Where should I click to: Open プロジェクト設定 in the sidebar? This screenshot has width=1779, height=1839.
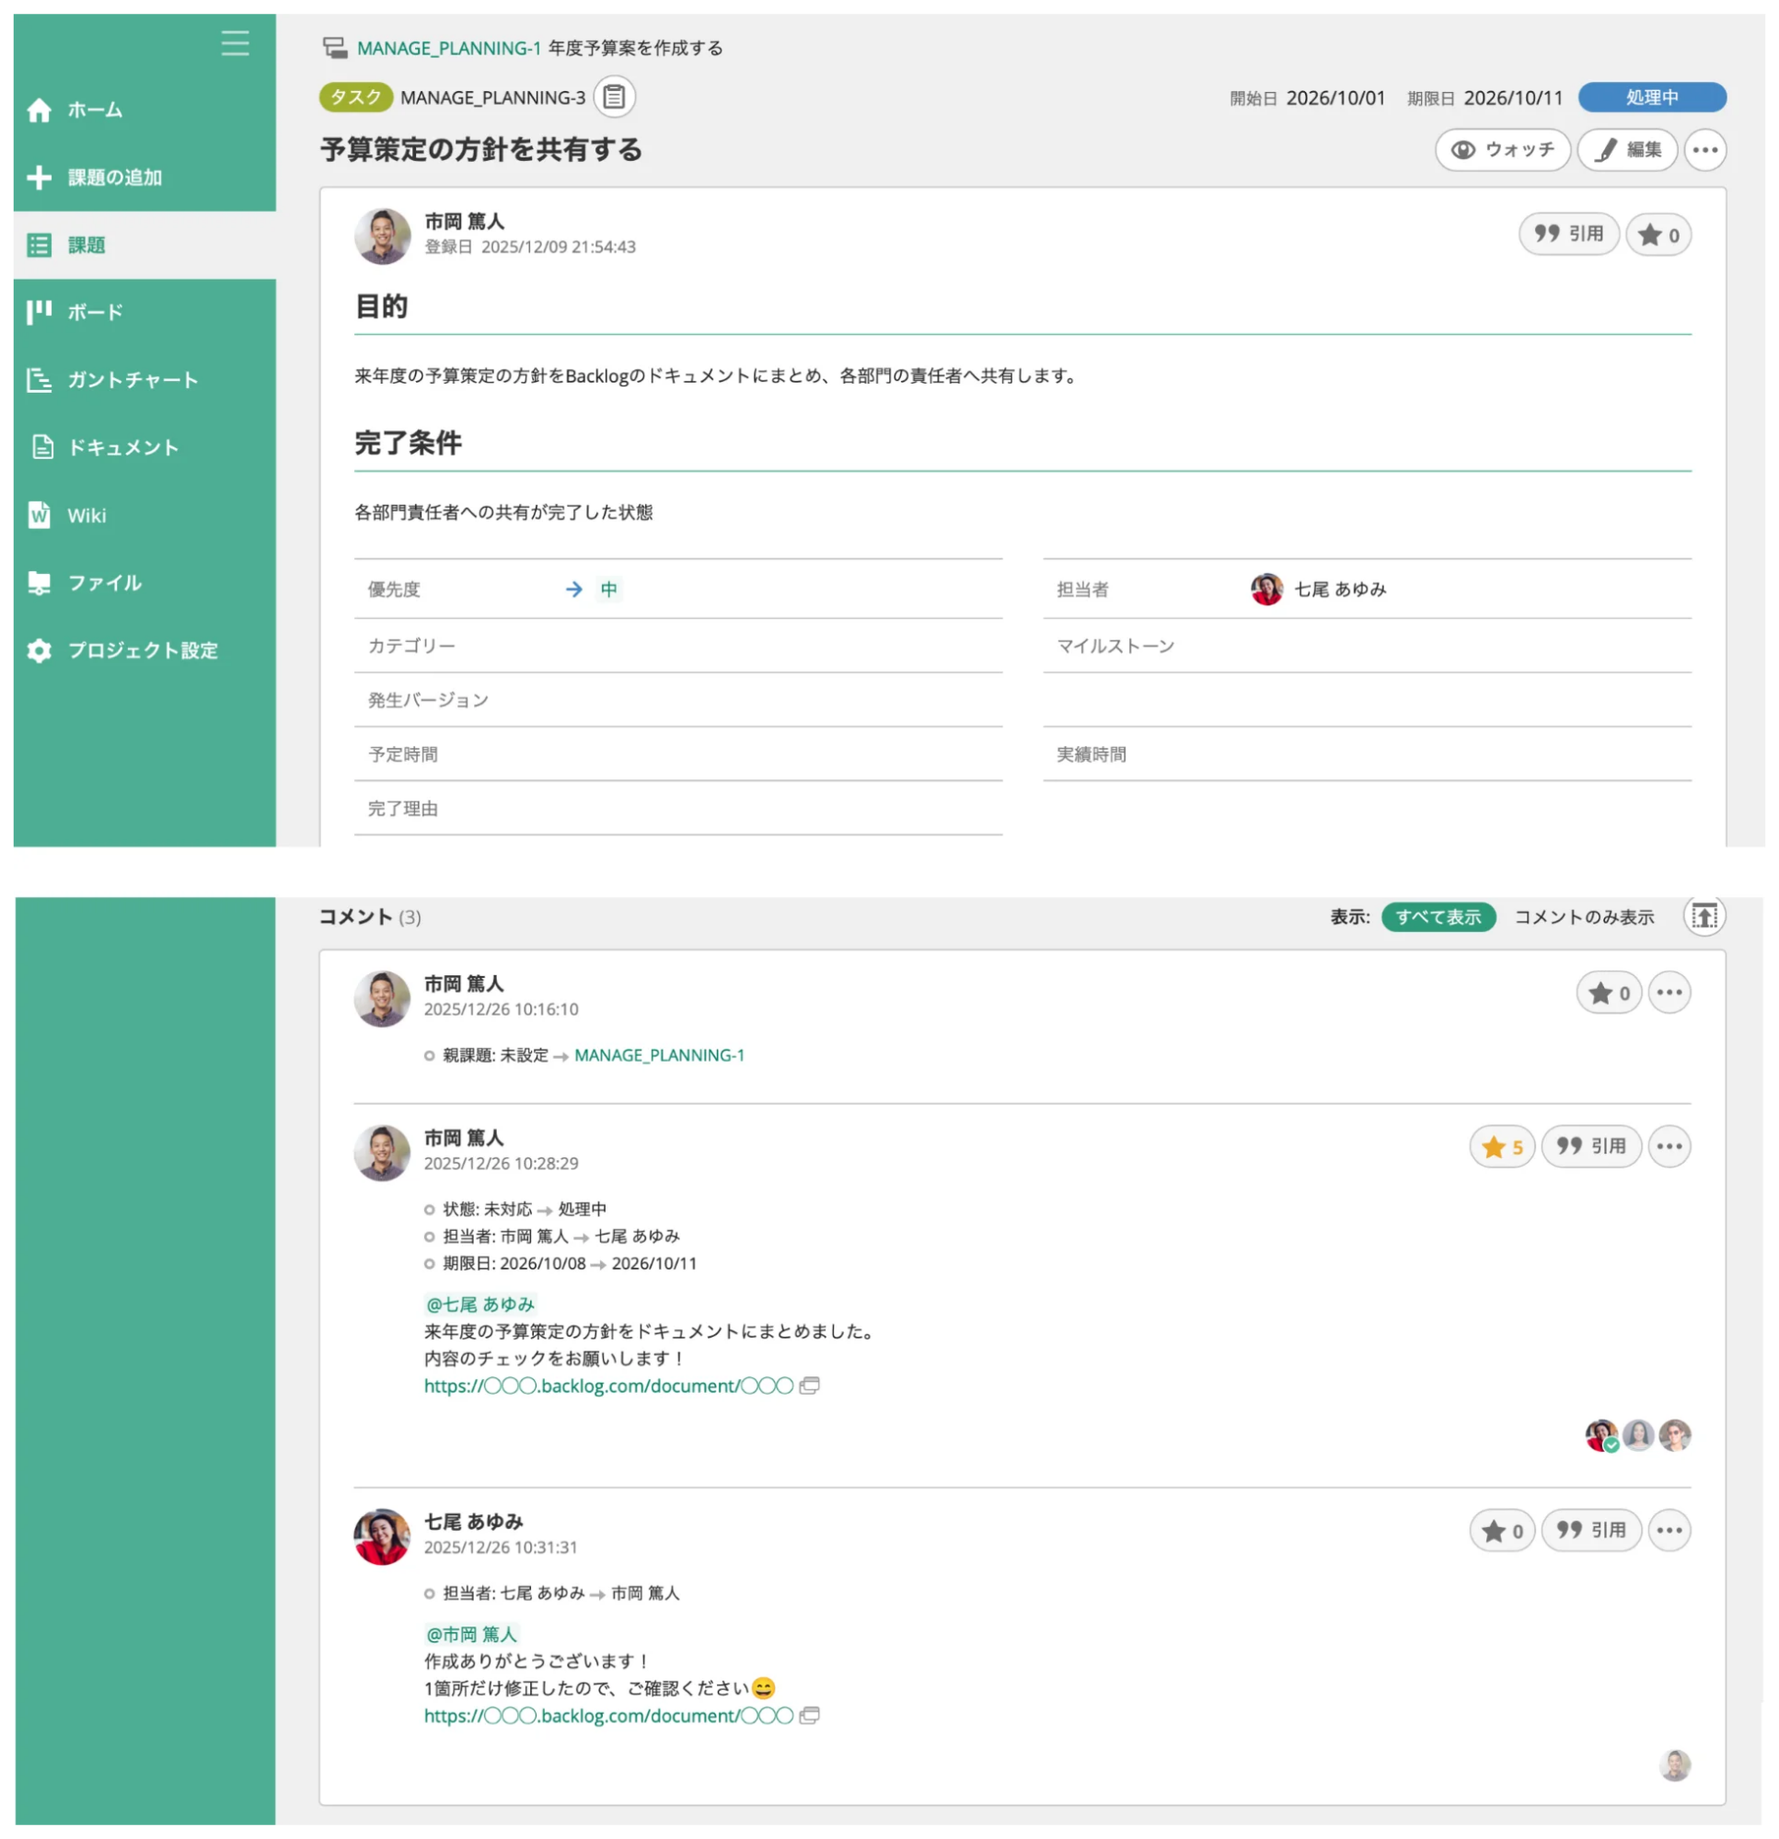coord(144,650)
